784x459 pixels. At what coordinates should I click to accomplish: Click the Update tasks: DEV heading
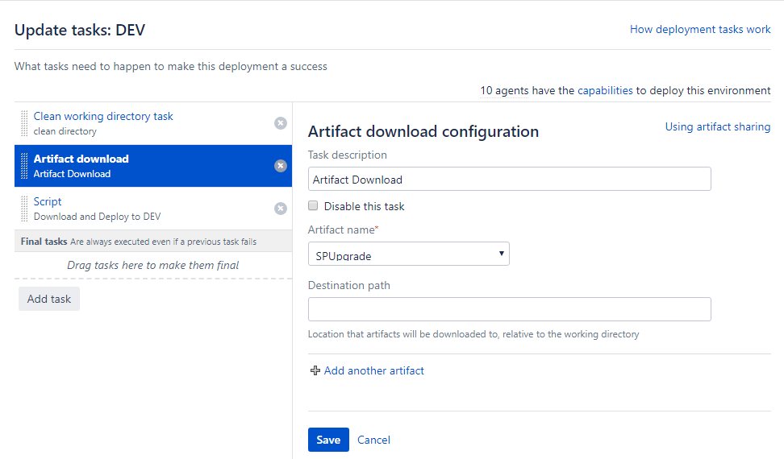tap(80, 30)
